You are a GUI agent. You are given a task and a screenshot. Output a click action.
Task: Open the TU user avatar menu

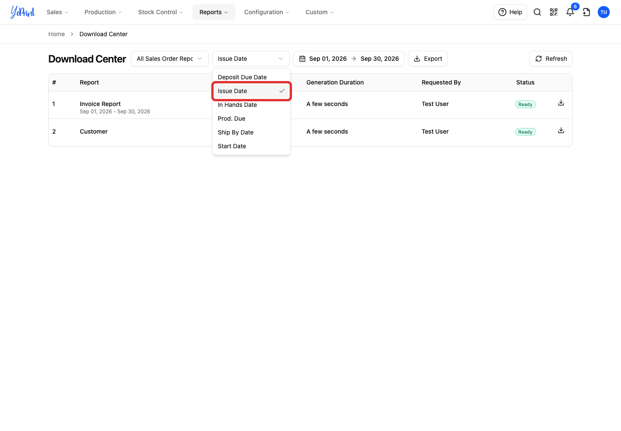pyautogui.click(x=604, y=12)
